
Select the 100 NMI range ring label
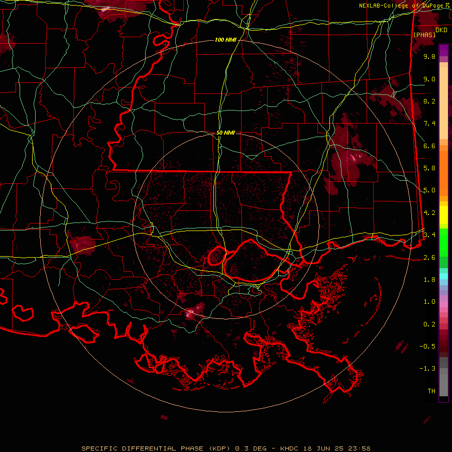[225, 40]
